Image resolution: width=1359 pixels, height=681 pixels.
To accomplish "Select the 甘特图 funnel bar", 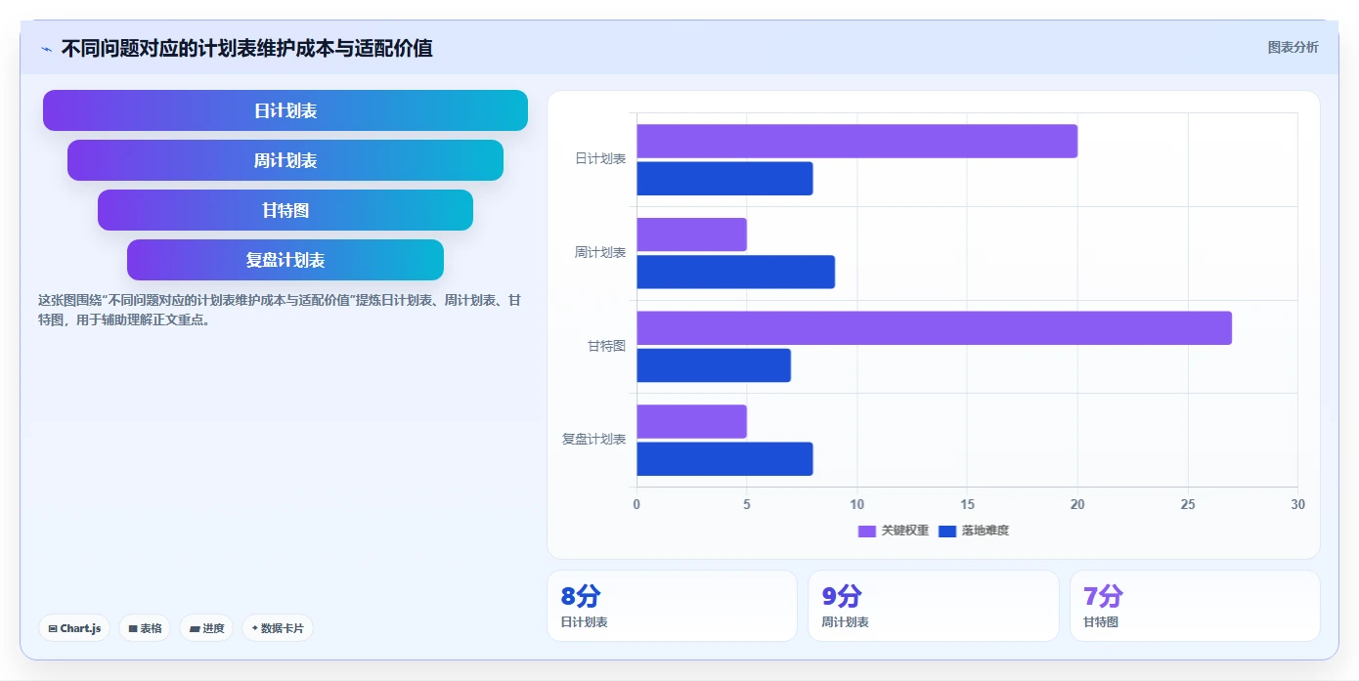I will pos(285,210).
